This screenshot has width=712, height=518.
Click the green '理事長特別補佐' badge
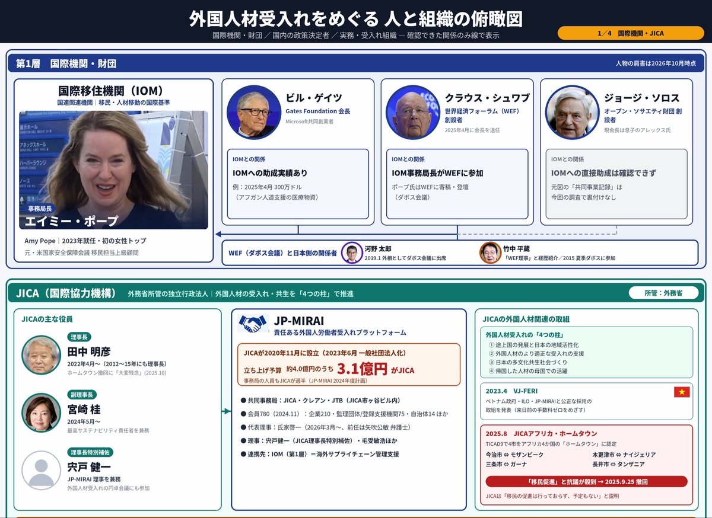[x=91, y=452]
